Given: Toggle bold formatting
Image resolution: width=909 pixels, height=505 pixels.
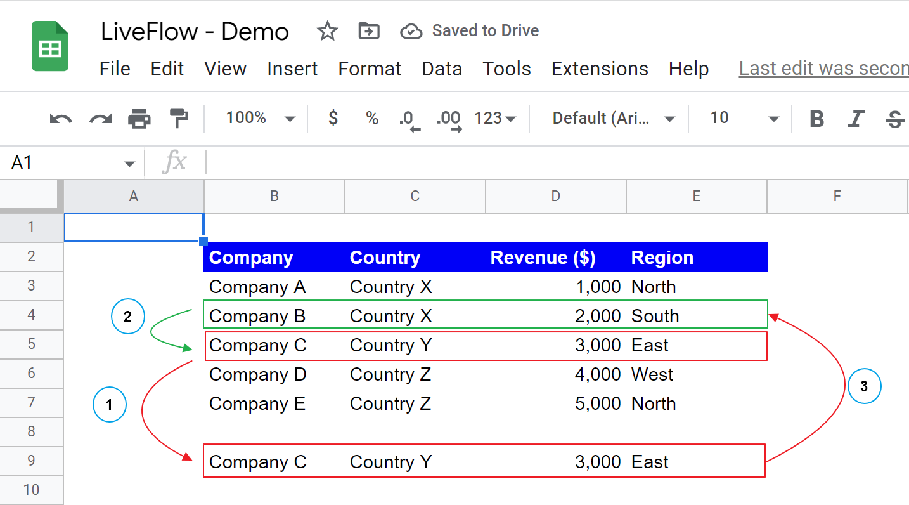Looking at the screenshot, I should coord(816,118).
